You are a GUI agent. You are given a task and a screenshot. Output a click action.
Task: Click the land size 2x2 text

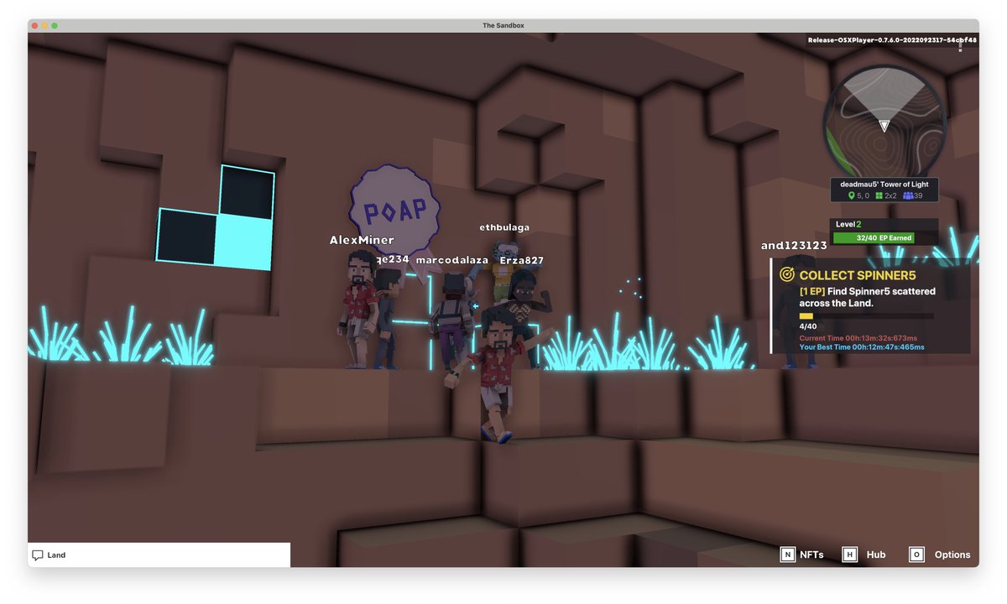[x=891, y=195]
